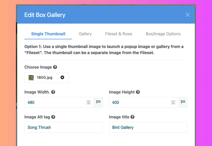
Task: Increase Image Width with stepper up arrow
Action: [89, 101]
